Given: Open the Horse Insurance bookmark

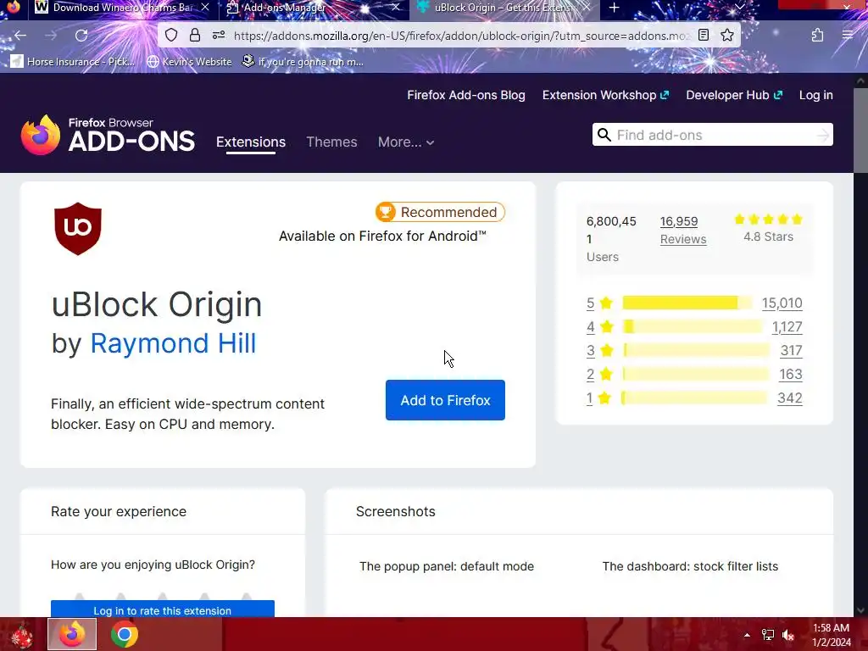Looking at the screenshot, I should tap(73, 62).
